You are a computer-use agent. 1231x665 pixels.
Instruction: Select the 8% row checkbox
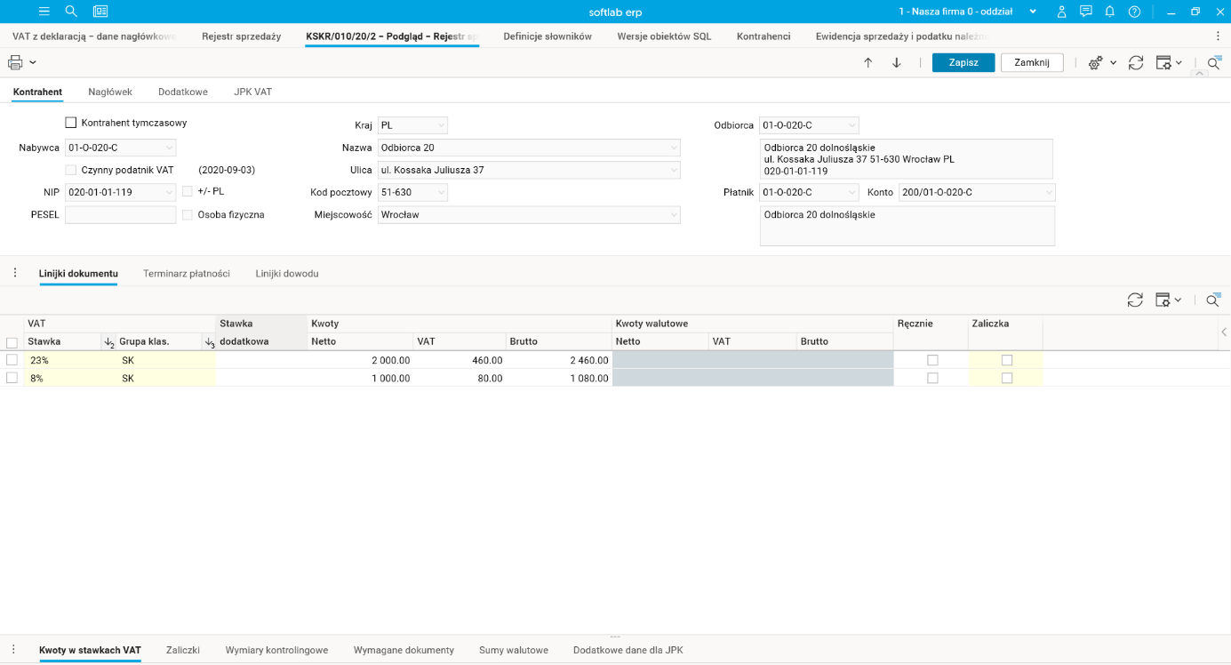pos(12,378)
